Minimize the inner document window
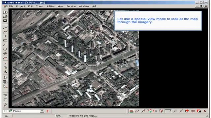Screen dimensions: 211x118 (197, 6)
